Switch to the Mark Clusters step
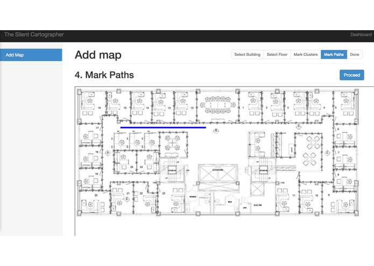Screen dimensions: 374x266 (306, 54)
